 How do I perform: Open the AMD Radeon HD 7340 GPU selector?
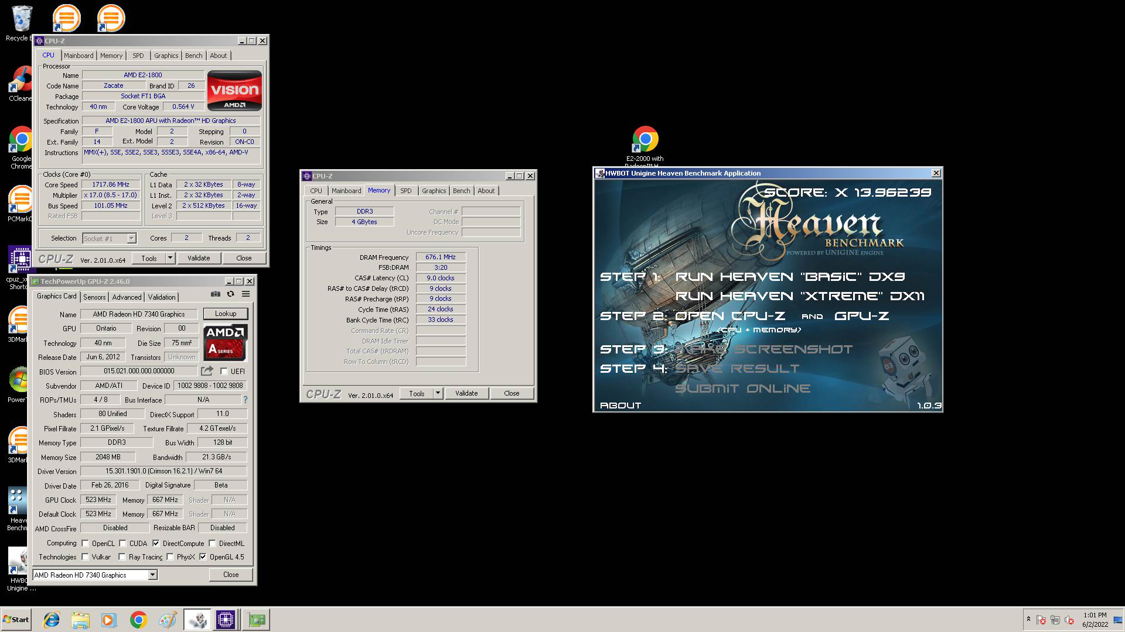(x=95, y=575)
